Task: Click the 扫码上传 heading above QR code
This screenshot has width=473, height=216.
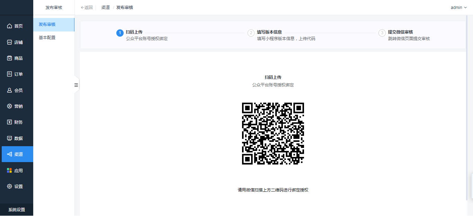Action: (273, 77)
